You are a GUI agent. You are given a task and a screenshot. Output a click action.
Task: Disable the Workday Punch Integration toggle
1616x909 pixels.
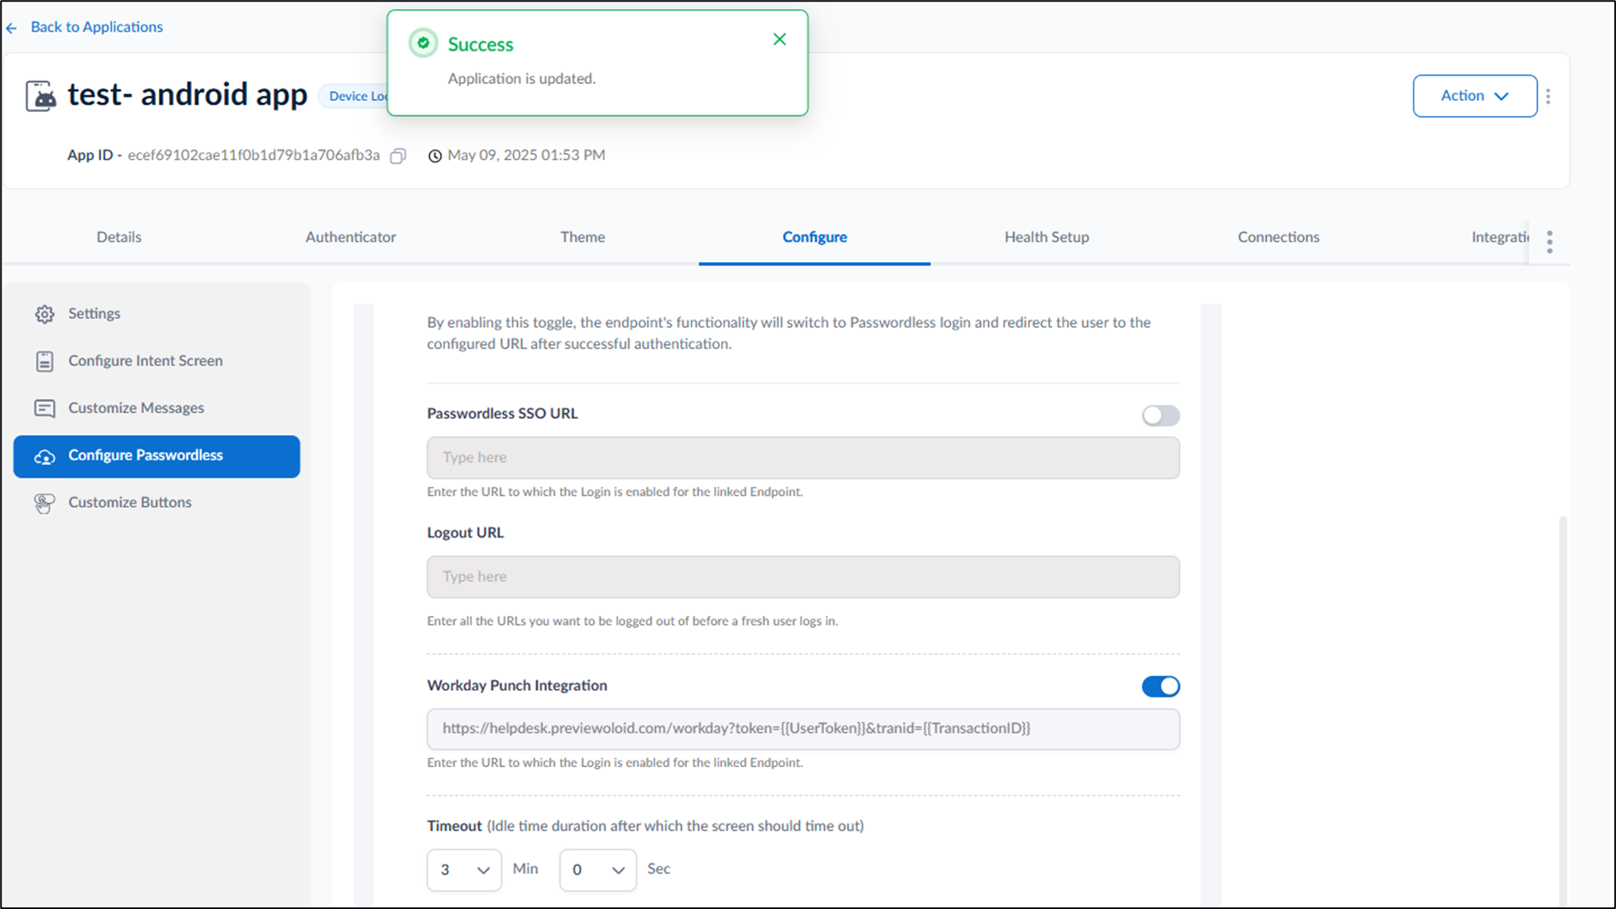click(1160, 686)
